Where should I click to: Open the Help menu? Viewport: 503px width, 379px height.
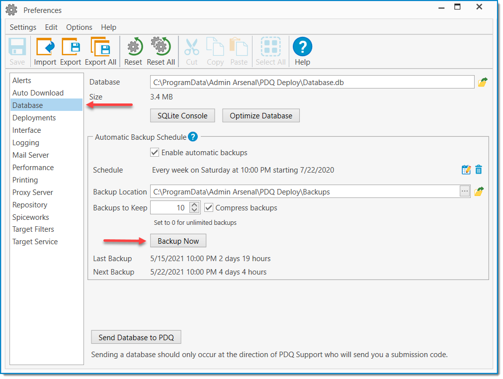coord(108,27)
